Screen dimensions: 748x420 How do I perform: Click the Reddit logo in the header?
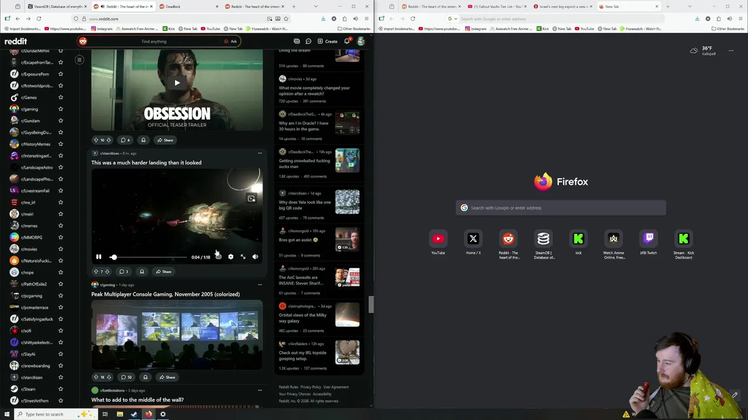(16, 41)
